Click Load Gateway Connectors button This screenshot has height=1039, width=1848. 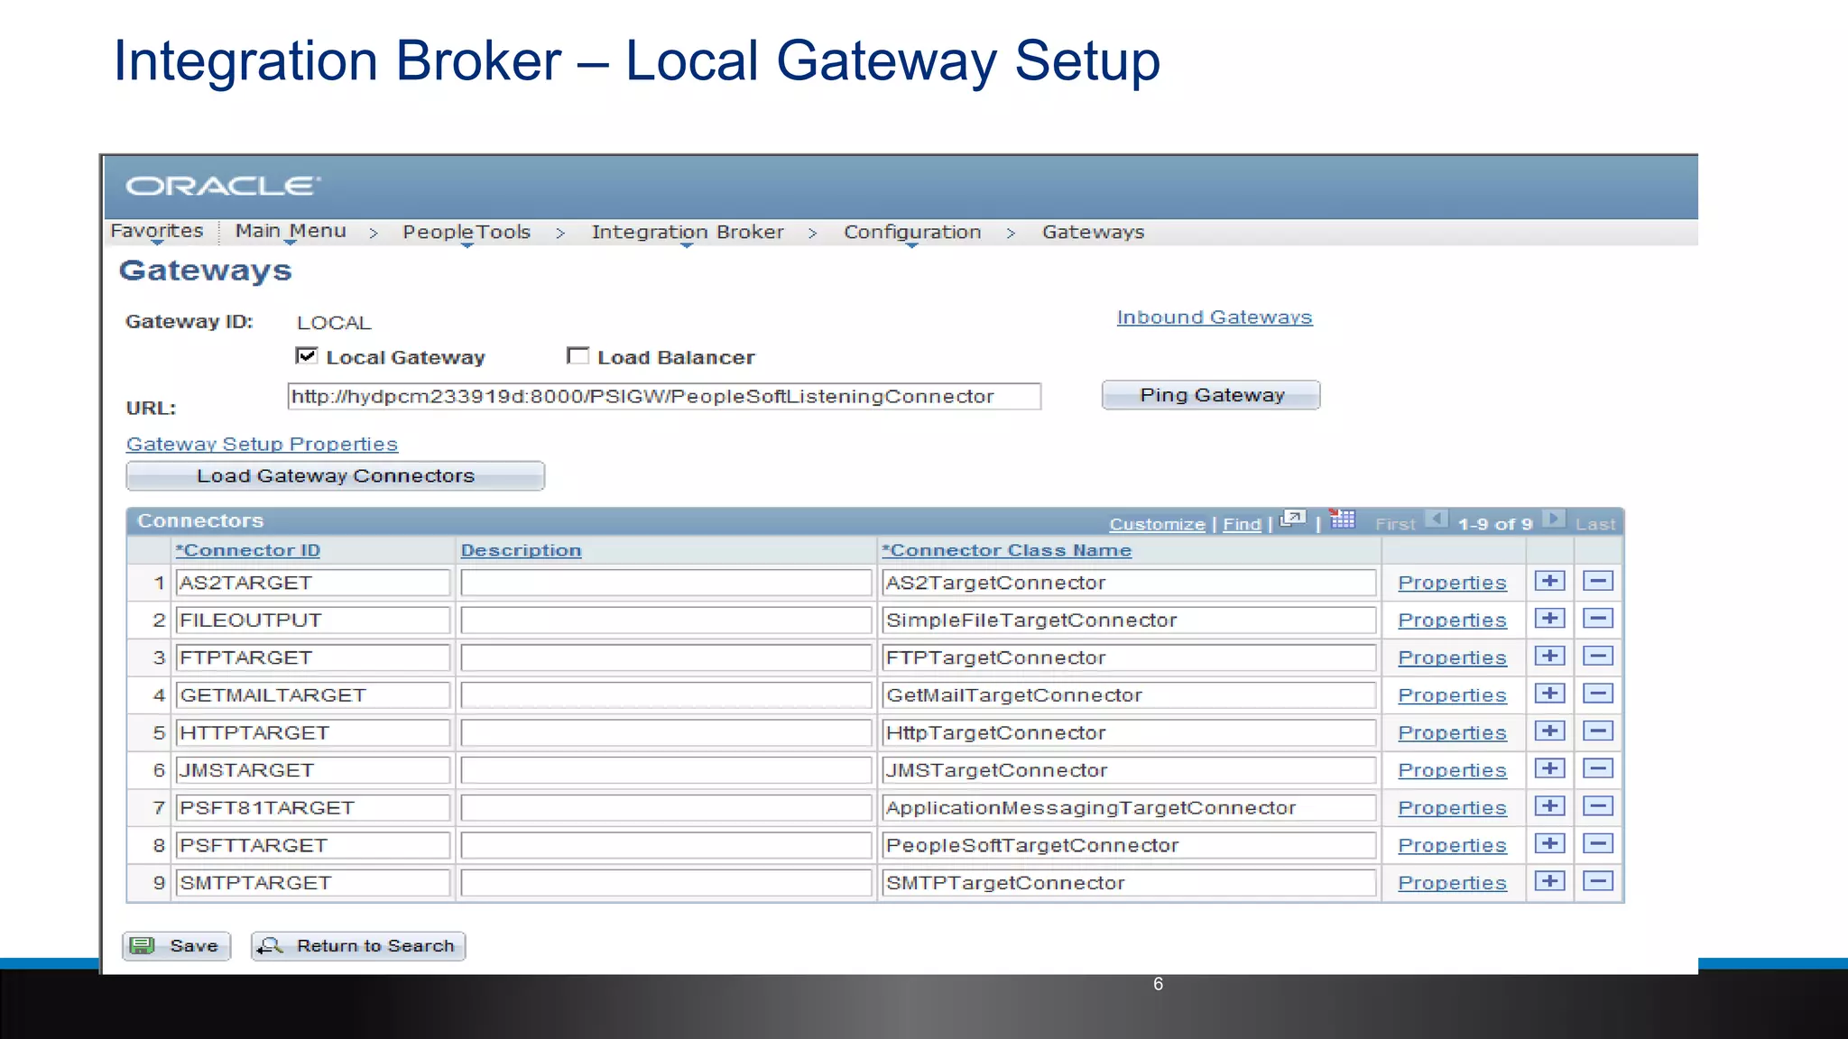pos(336,475)
